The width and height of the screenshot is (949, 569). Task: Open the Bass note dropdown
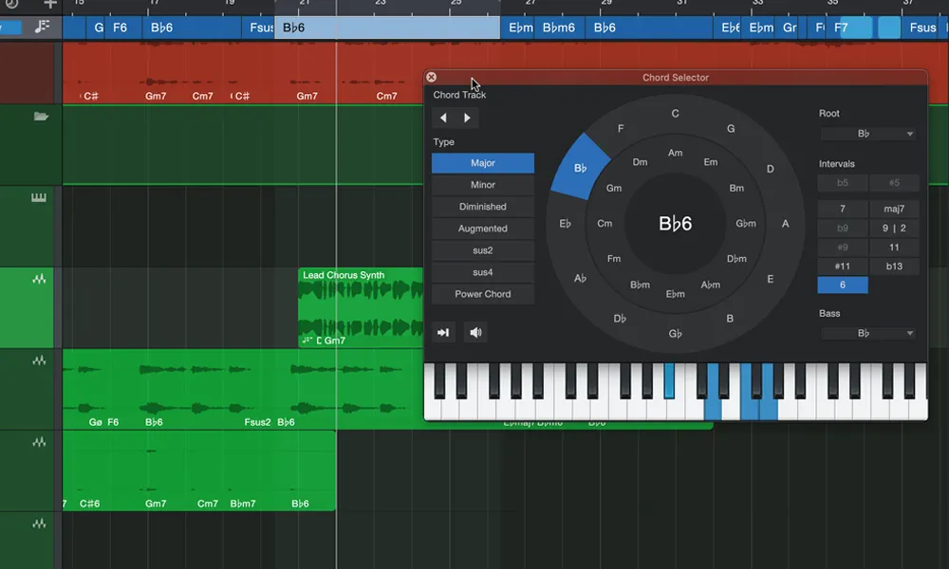868,333
